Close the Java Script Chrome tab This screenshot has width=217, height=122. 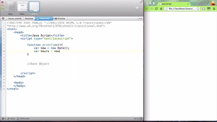tap(188, 4)
